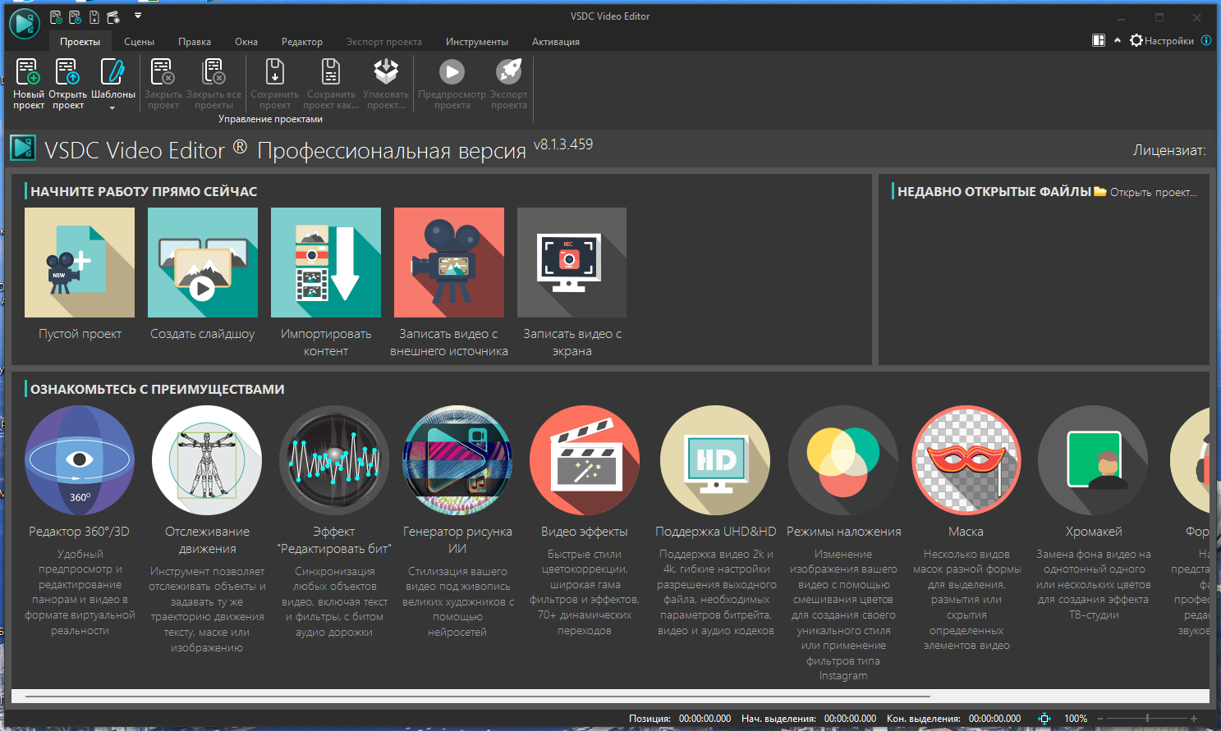Viewport: 1221px width, 731px height.
Task: Open the Окна tab
Action: click(x=246, y=42)
